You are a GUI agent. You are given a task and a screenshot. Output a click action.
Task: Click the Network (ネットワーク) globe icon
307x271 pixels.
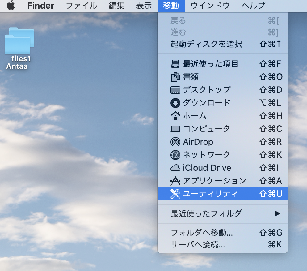coord(175,155)
